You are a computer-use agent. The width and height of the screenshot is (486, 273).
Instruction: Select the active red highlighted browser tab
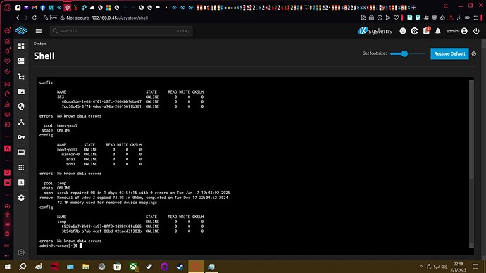[x=67, y=8]
